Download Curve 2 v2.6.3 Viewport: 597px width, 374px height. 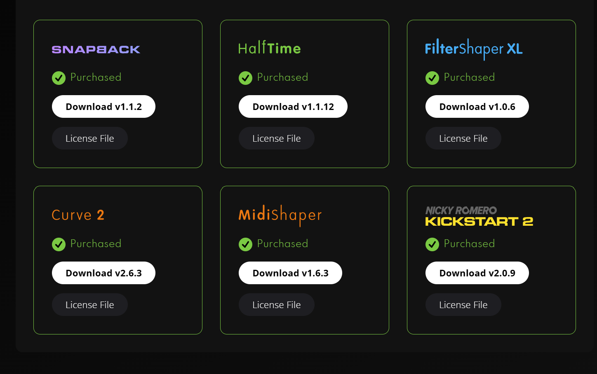click(103, 273)
